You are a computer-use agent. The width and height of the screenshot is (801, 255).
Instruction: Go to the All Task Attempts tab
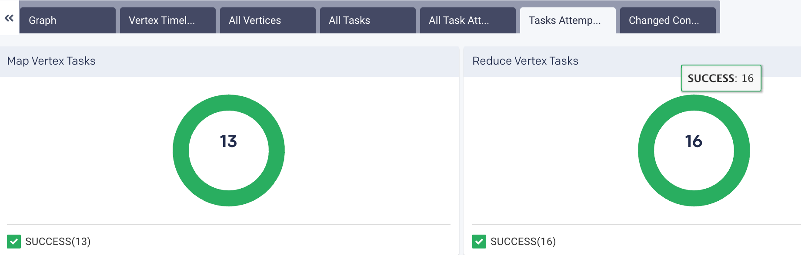coord(468,20)
